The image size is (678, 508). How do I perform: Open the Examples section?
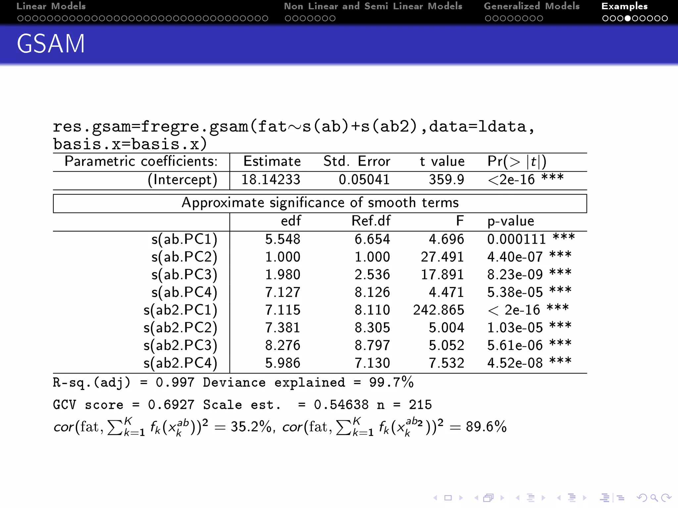pos(624,6)
